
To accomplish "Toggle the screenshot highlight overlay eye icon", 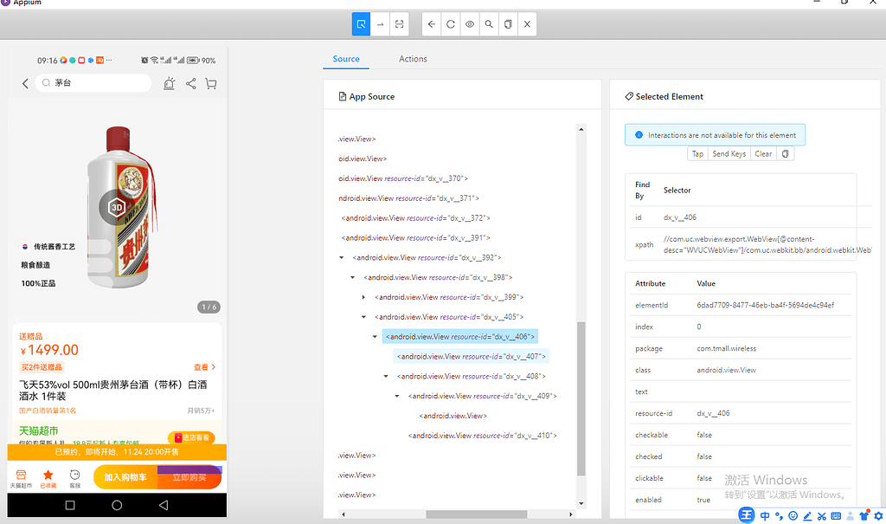I will [x=469, y=24].
